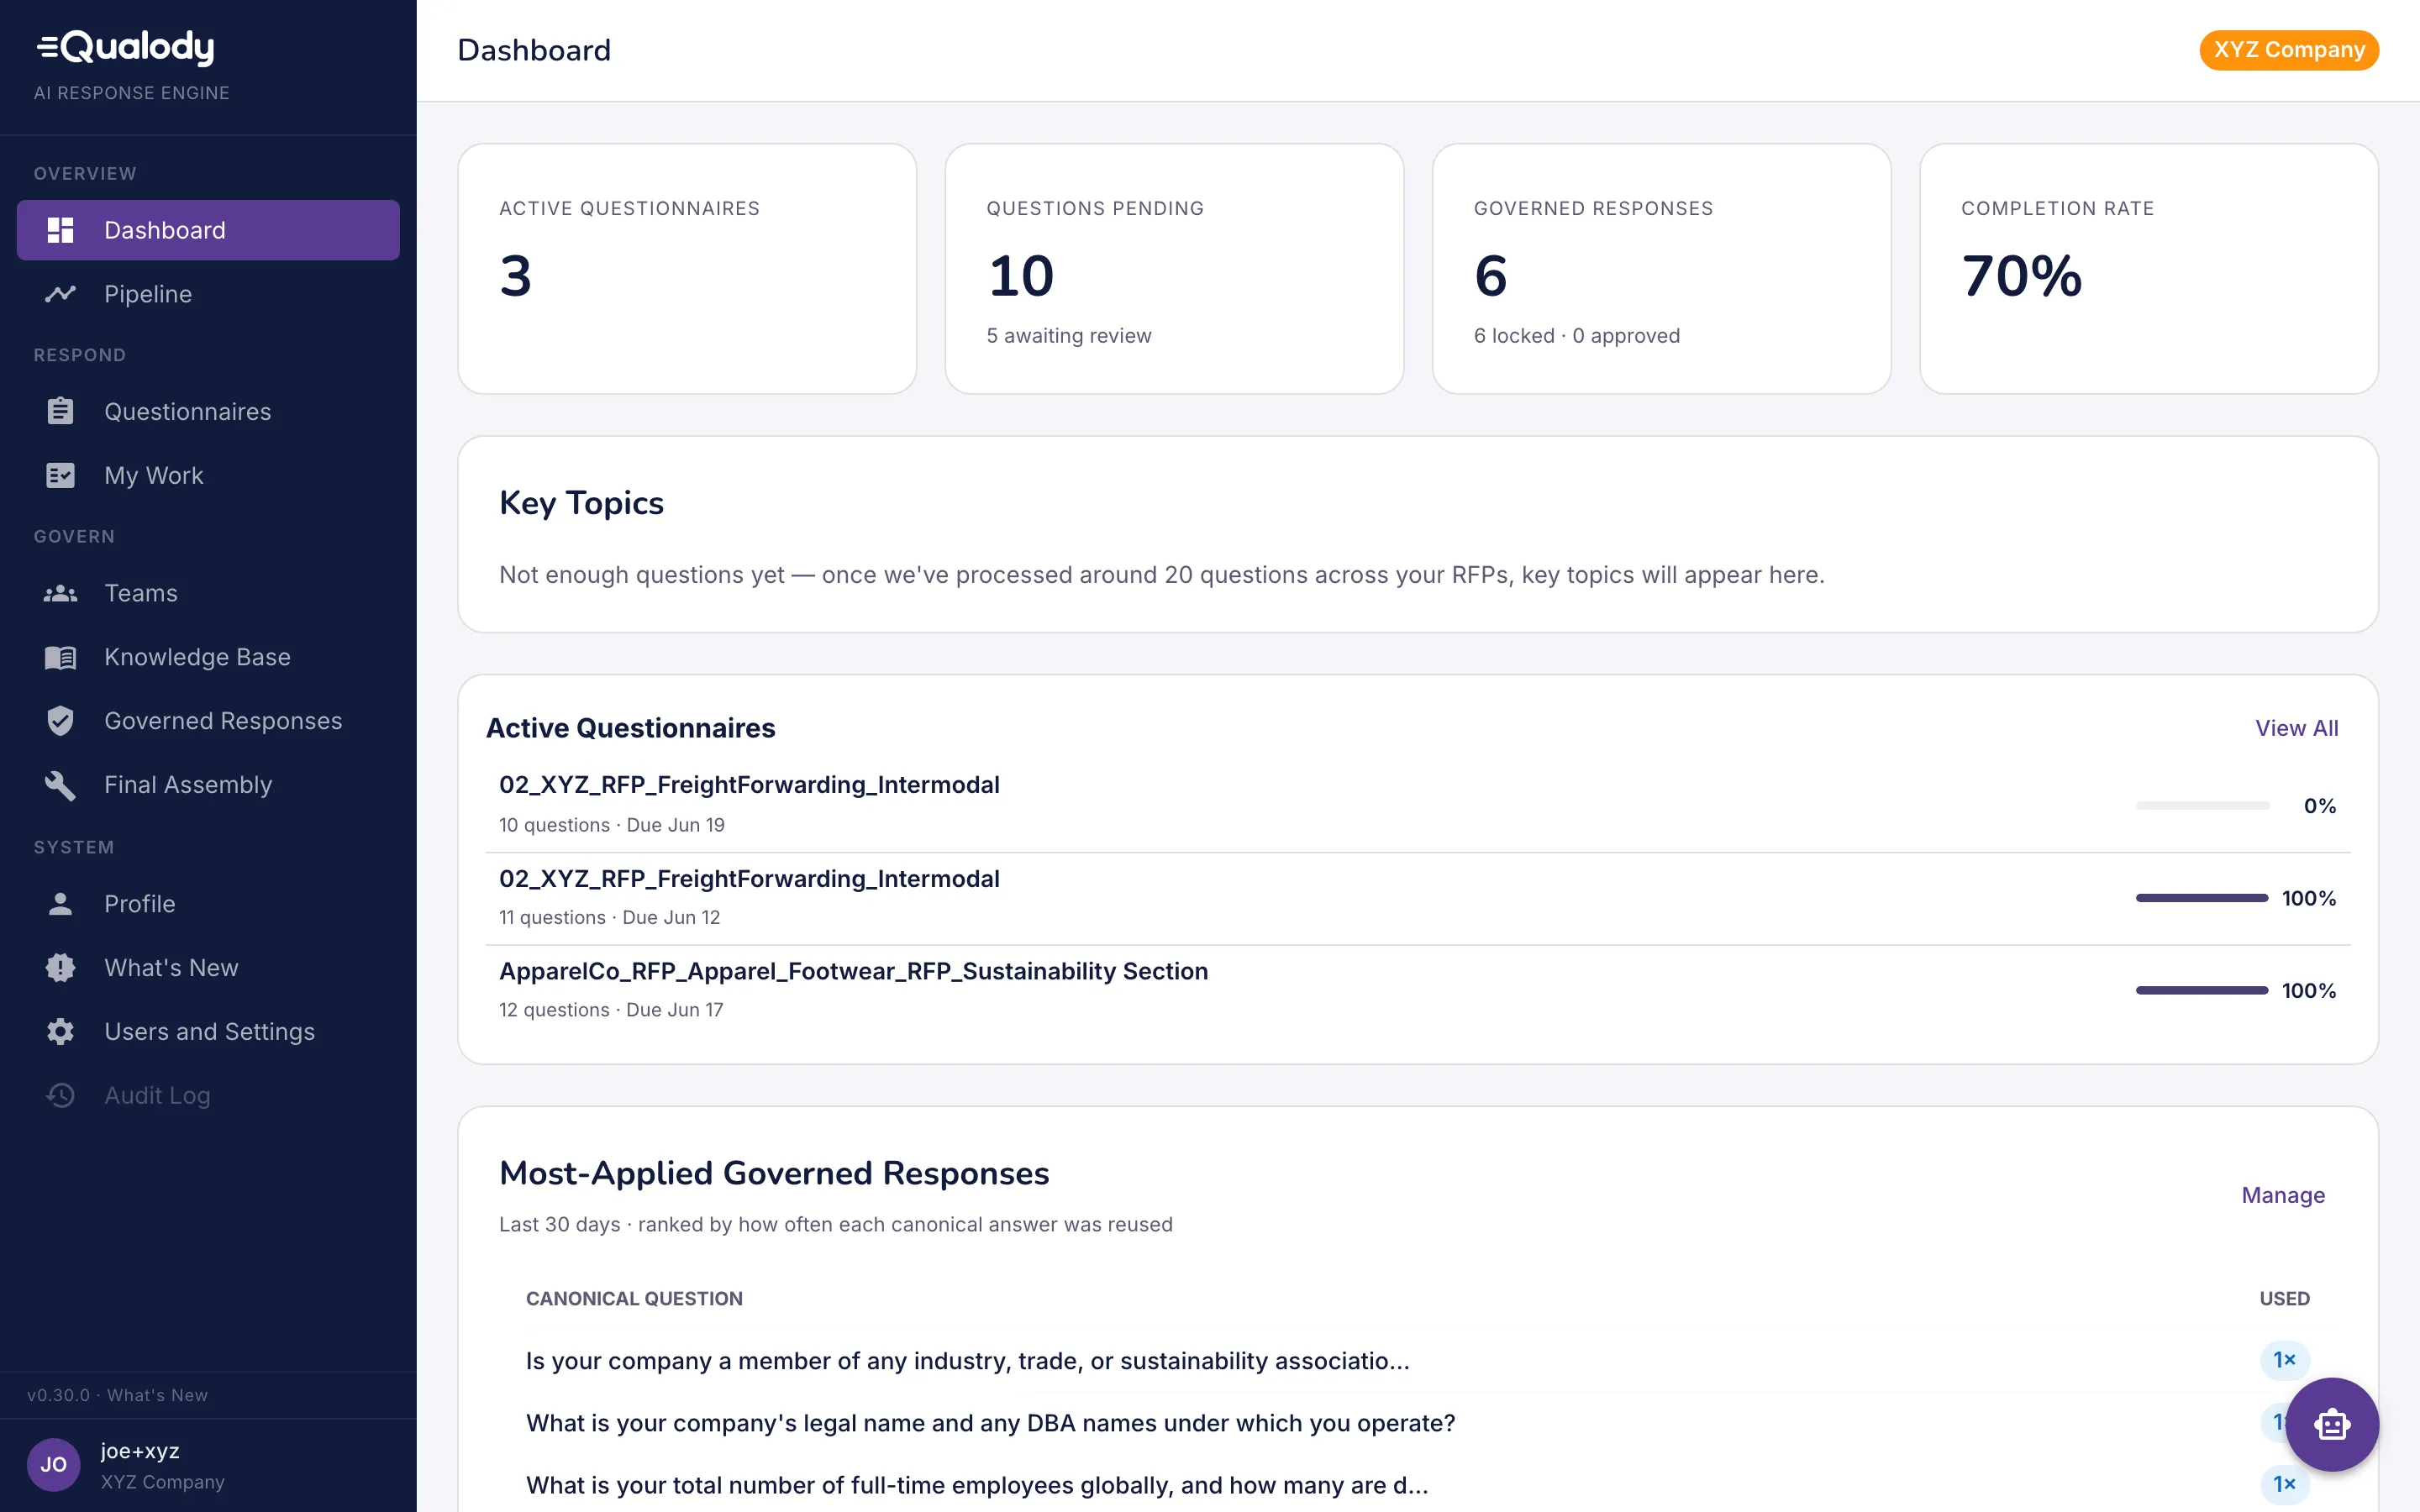Click the v0.30.0 What's New footer link
The image size is (2420, 1512).
point(117,1395)
